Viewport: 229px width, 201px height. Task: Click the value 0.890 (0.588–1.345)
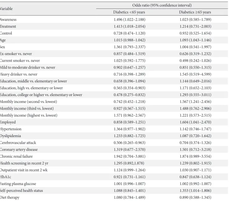pyautogui.click(x=195, y=198)
